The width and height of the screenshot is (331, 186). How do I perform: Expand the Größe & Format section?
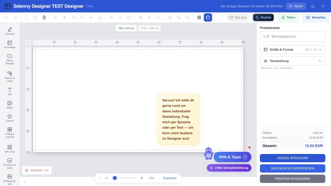(292, 50)
